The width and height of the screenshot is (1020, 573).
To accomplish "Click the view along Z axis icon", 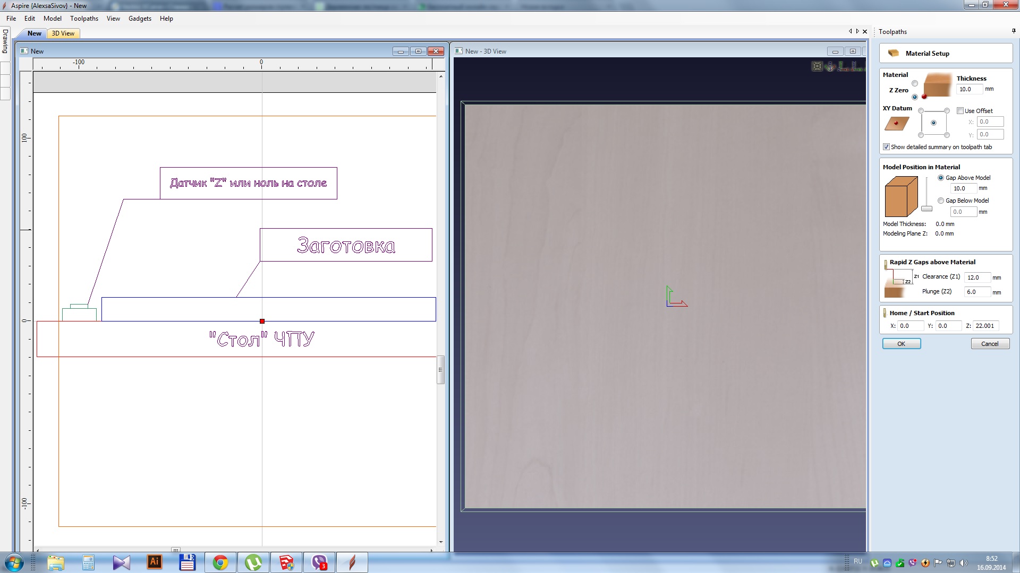I will [844, 66].
